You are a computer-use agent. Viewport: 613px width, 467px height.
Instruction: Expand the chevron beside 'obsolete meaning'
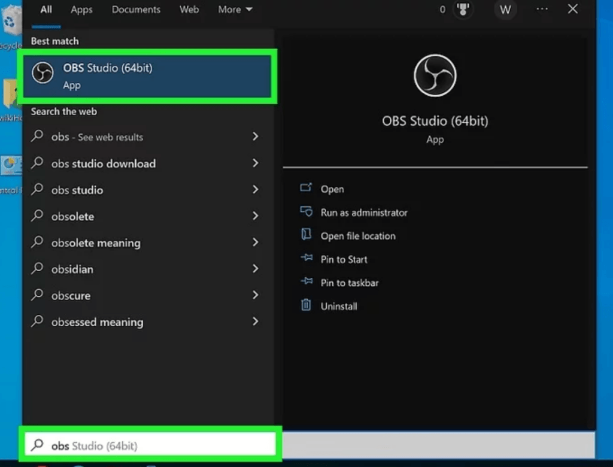click(x=255, y=242)
